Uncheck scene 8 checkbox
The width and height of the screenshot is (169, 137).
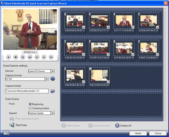click(158, 54)
